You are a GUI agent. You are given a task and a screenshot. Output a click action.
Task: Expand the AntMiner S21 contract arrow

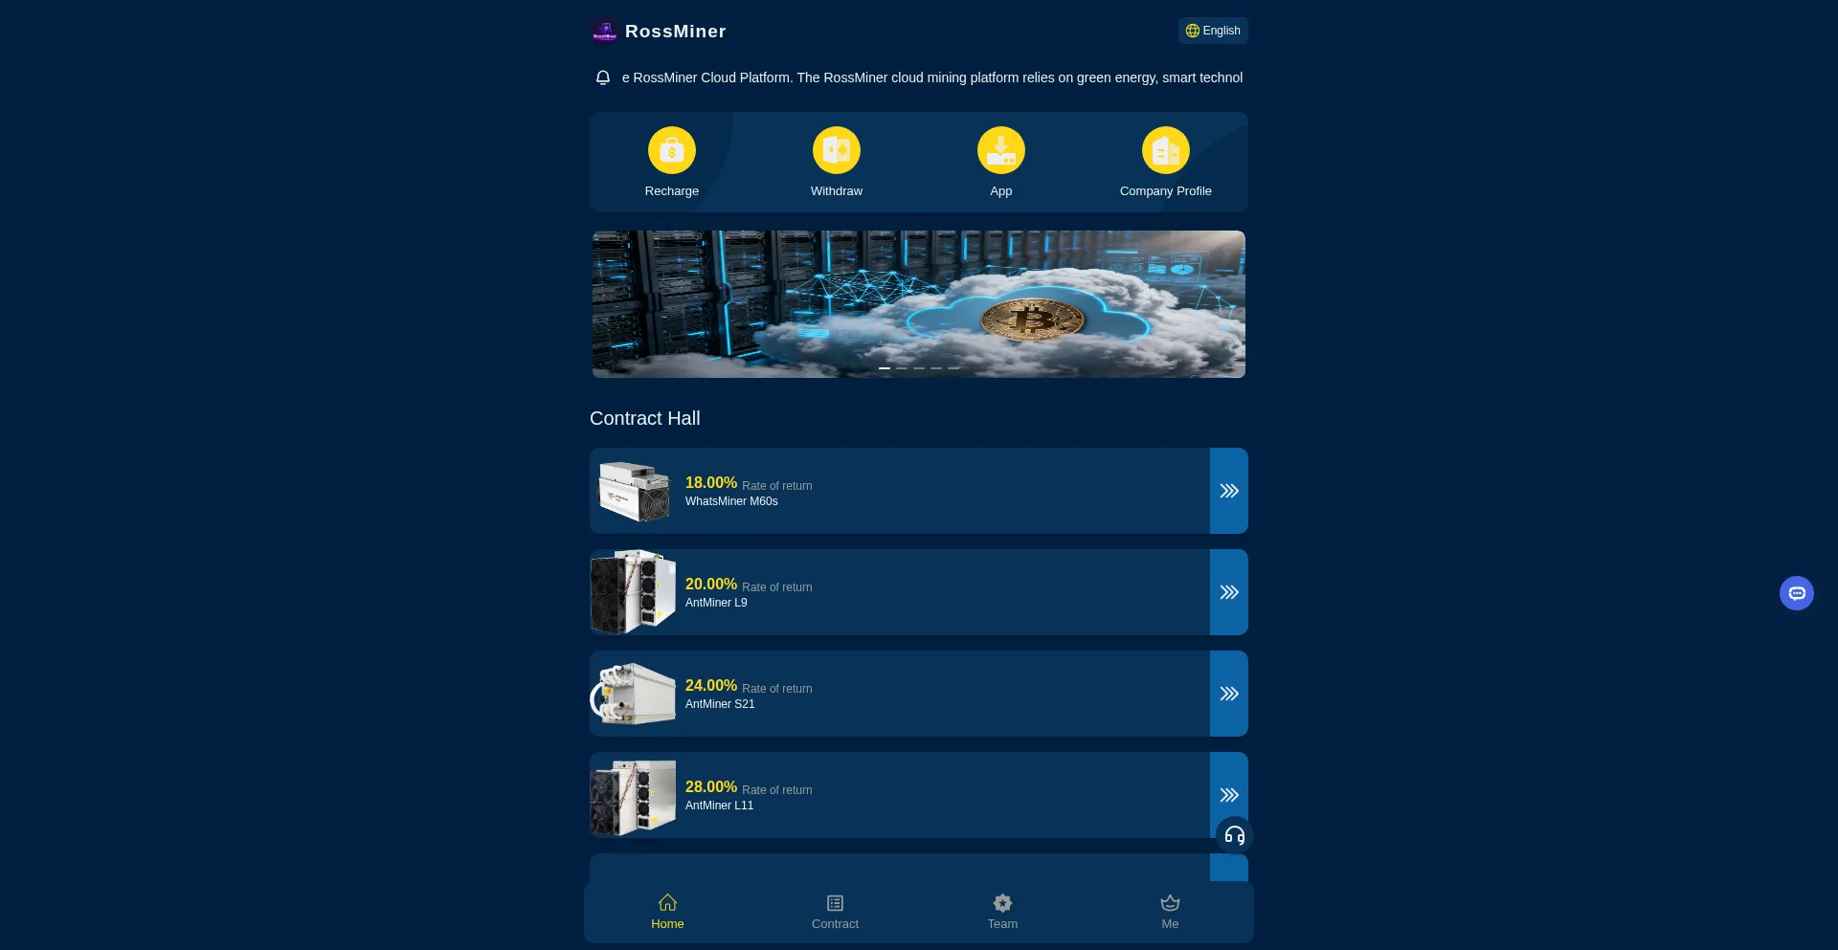(x=1228, y=694)
